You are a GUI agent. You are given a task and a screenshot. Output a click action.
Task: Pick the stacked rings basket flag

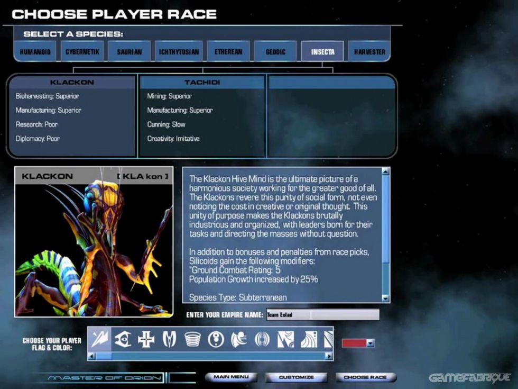coord(192,339)
